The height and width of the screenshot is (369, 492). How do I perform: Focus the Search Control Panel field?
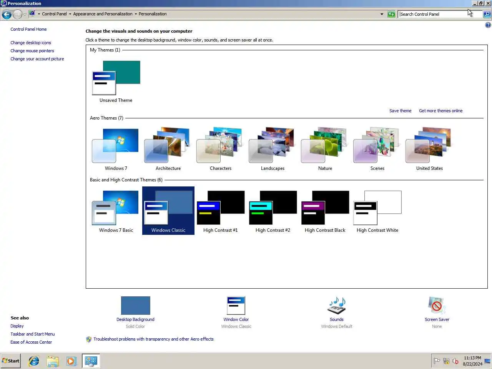[x=440, y=14]
